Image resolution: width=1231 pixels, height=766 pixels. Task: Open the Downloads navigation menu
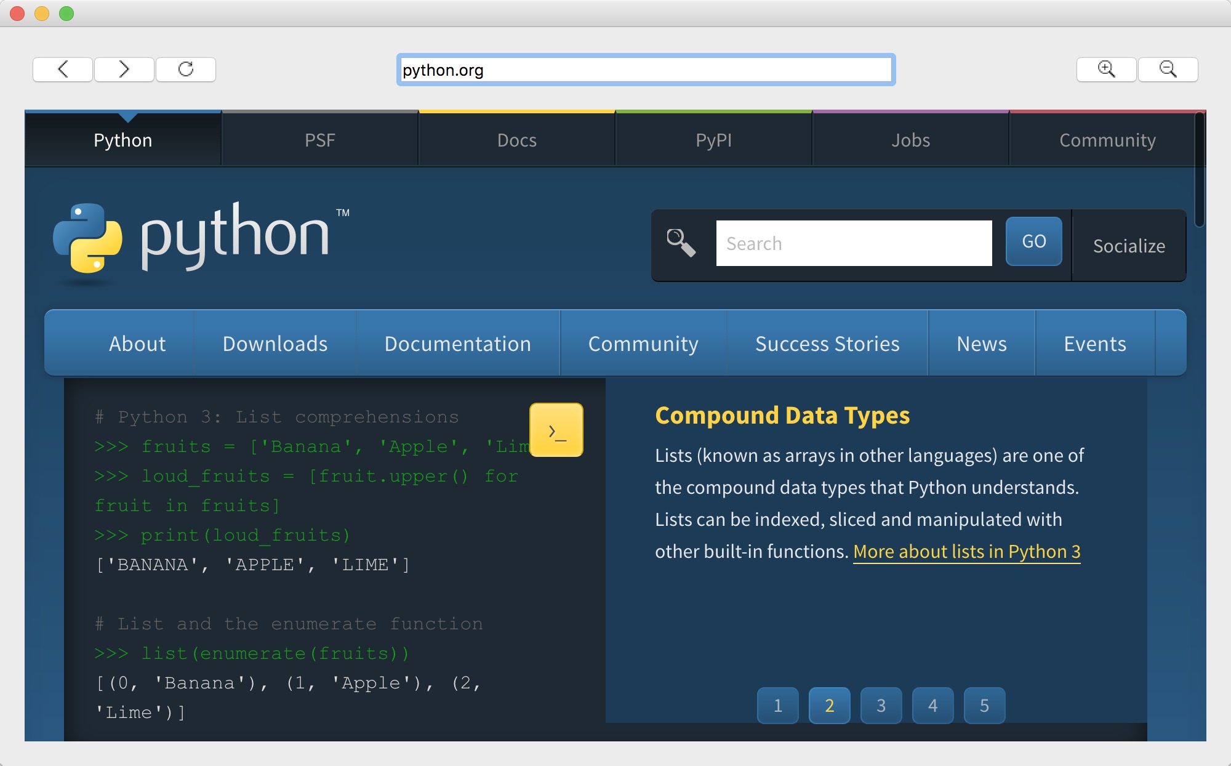pos(275,344)
